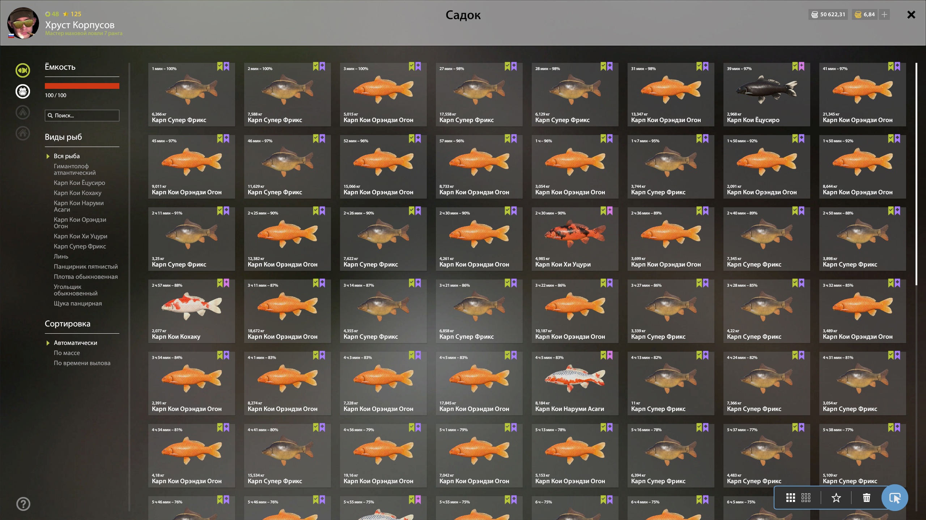Add gold with the plus button
The image size is (926, 520).
884,14
